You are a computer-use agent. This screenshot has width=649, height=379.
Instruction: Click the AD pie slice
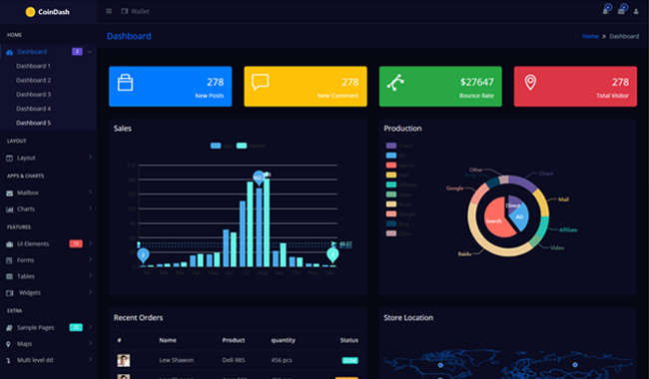(x=520, y=217)
